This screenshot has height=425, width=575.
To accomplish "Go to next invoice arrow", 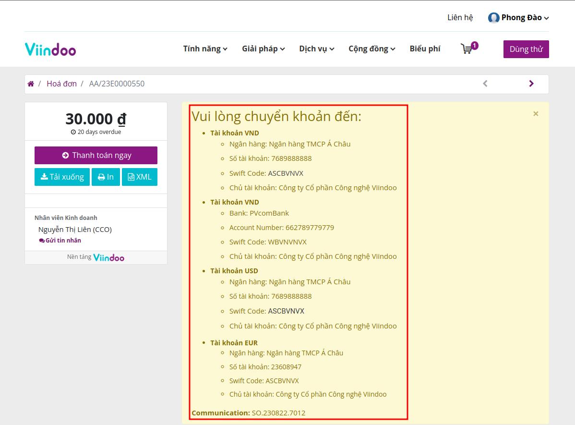I will (531, 84).
